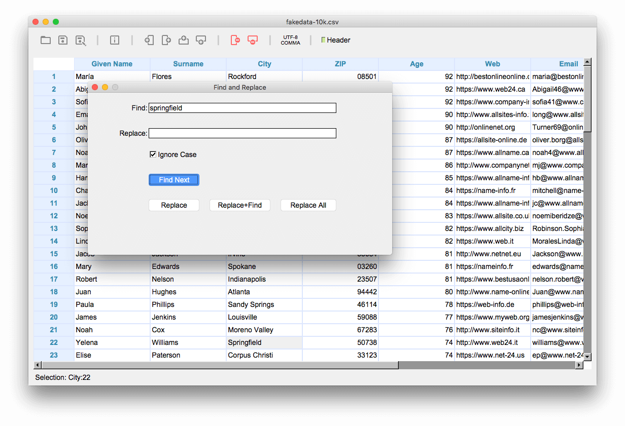The width and height of the screenshot is (625, 426).
Task: Delete column with the red toolbar icon
Action: pos(235,40)
